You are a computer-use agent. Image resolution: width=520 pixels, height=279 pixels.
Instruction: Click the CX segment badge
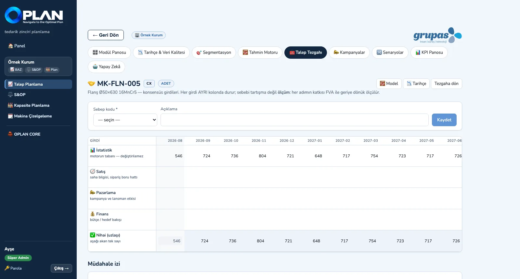coord(149,84)
